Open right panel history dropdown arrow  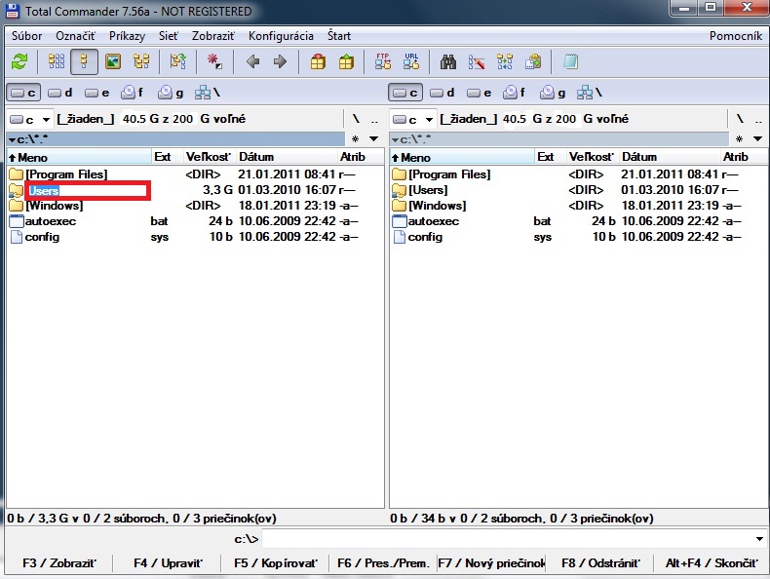point(757,139)
